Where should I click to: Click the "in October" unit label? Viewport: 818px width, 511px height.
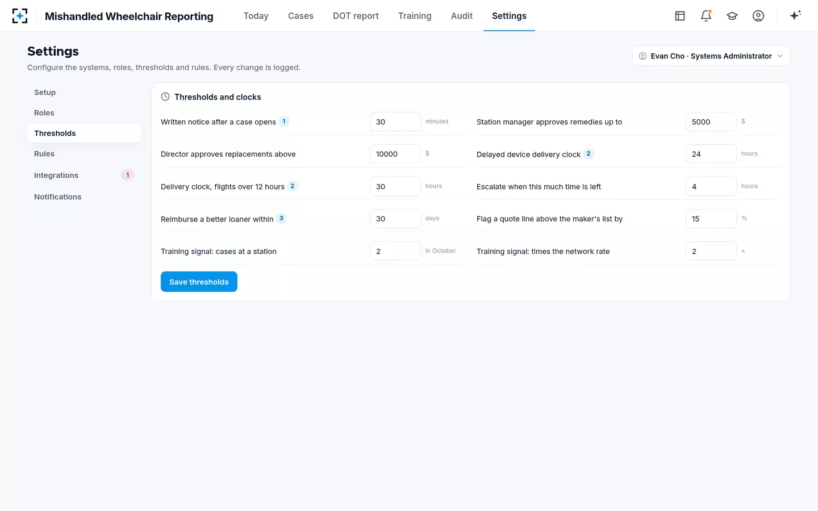pyautogui.click(x=440, y=251)
